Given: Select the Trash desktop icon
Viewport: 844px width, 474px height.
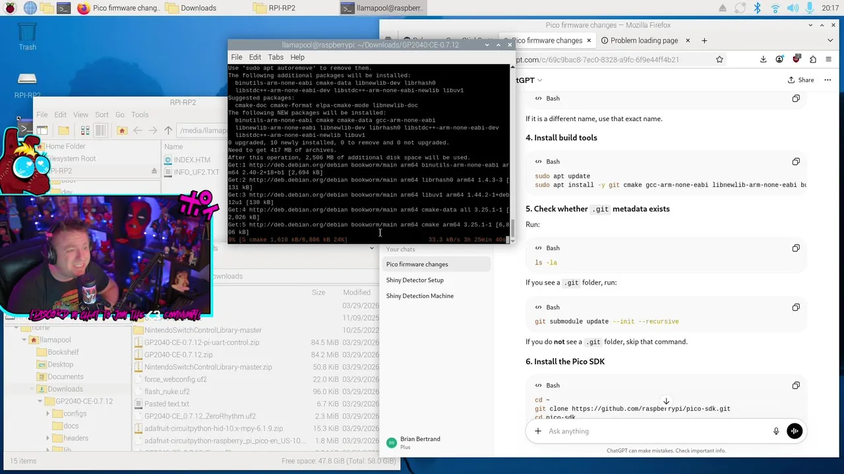Looking at the screenshot, I should [27, 36].
